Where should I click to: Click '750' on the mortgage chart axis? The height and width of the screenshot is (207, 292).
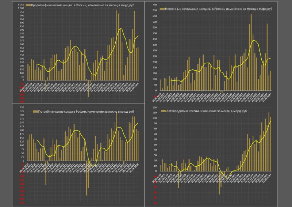pos(154,5)
